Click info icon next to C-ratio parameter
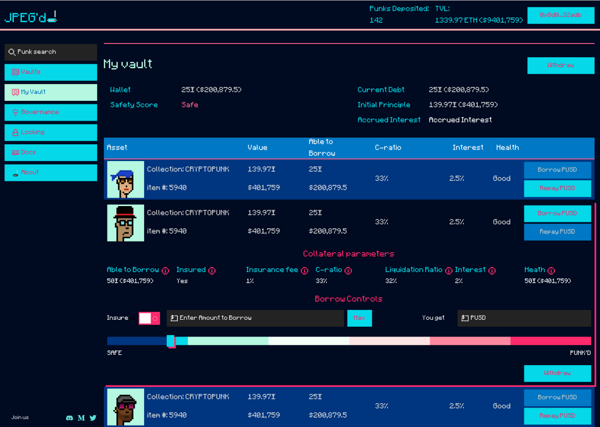600x427 pixels. click(x=348, y=270)
